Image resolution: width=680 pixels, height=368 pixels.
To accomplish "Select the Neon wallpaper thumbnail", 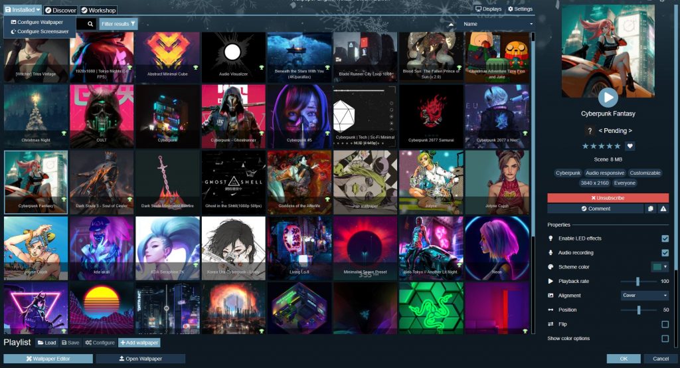I will pos(497,248).
